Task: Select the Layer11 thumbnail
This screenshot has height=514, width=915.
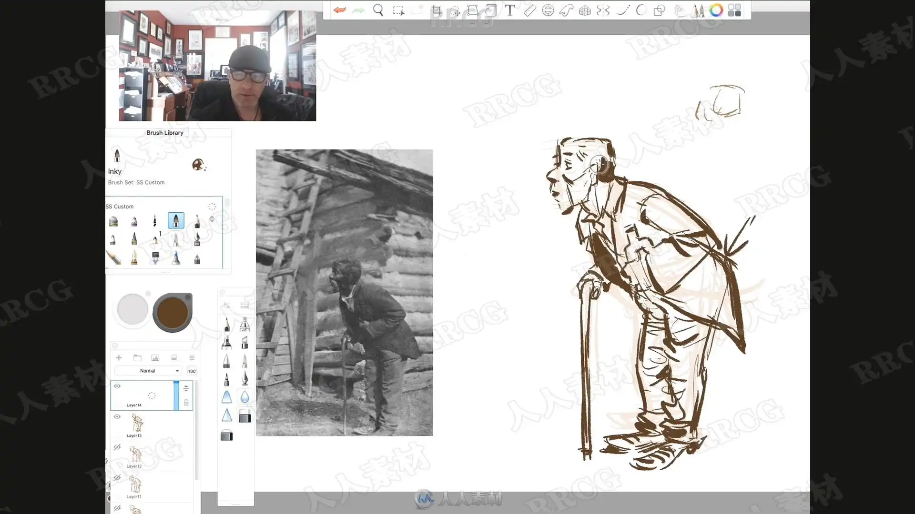Action: coord(136,484)
